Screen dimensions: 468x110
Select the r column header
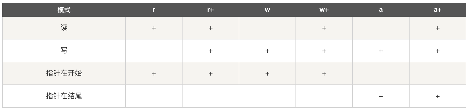pos(154,10)
